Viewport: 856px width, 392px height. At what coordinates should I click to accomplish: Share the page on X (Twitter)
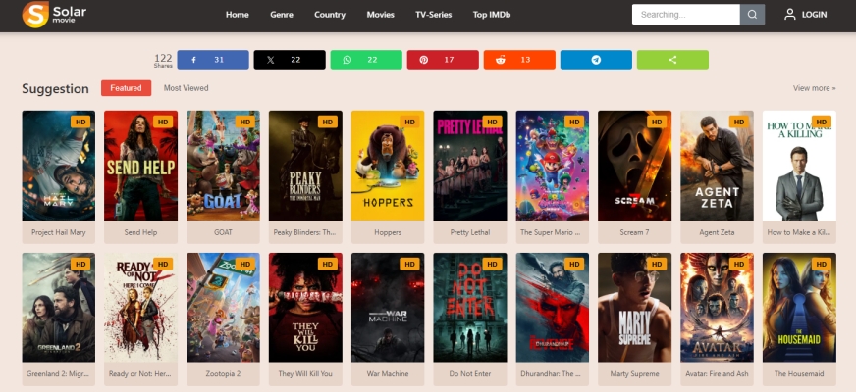(x=289, y=60)
